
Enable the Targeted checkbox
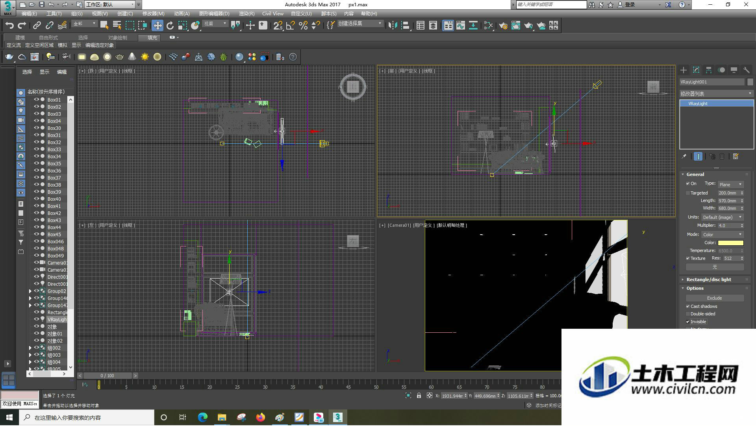[x=688, y=193]
